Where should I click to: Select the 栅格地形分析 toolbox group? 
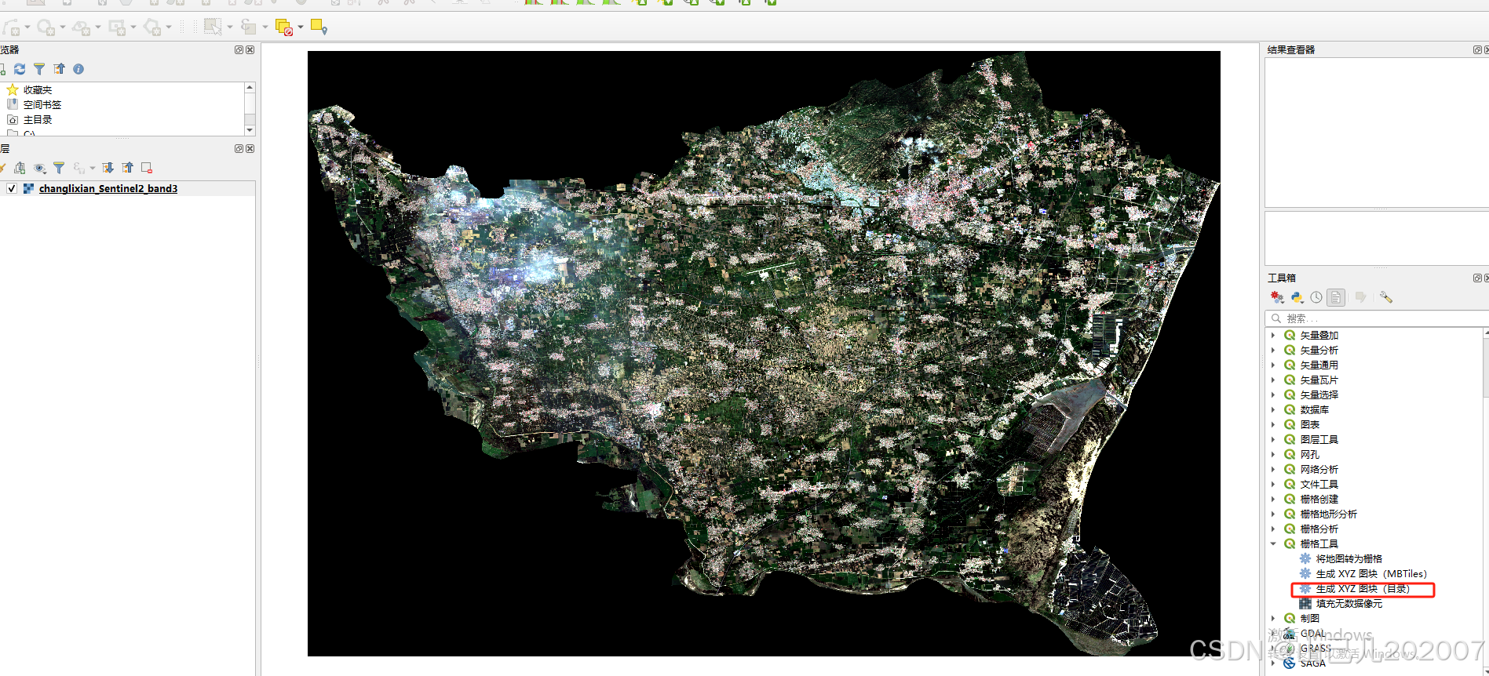1328,514
